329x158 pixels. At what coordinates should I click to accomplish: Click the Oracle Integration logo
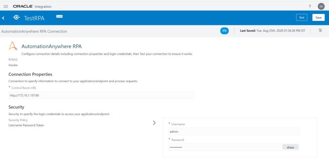pyautogui.click(x=32, y=6)
